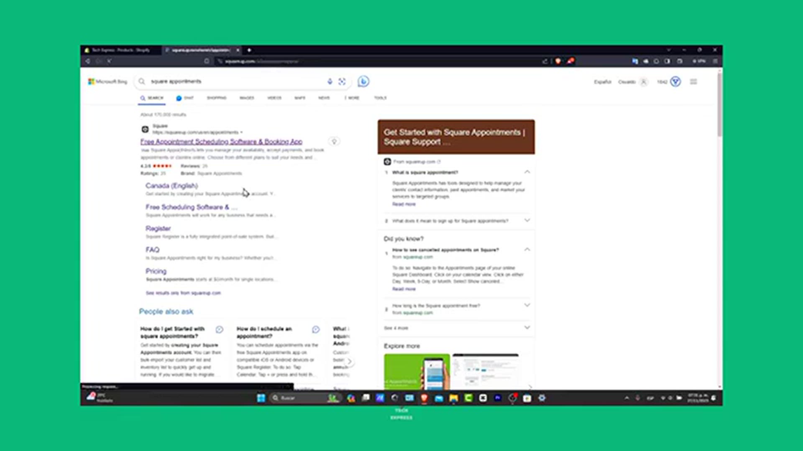The height and width of the screenshot is (451, 803).
Task: Switch to the SHOPPING tab
Action: tap(217, 98)
